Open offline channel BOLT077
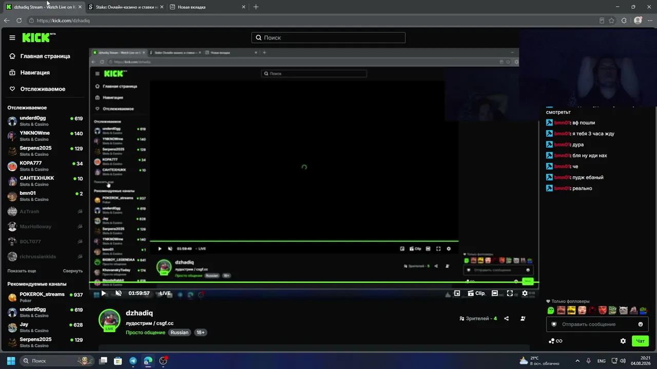Image resolution: width=657 pixels, height=369 pixels. pos(45,241)
